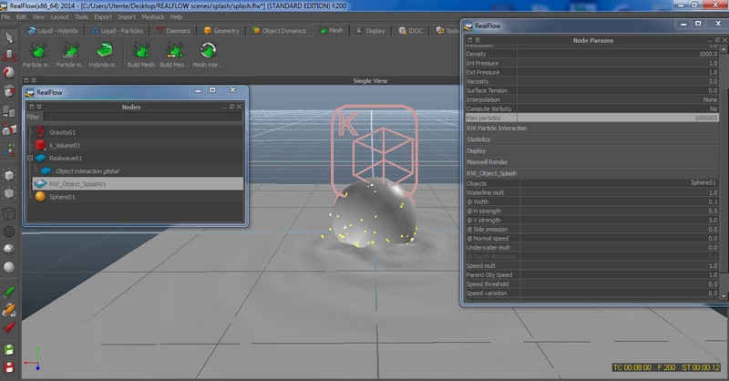Add a Hybrido mesh from the shelf
The image size is (729, 381).
point(104,50)
